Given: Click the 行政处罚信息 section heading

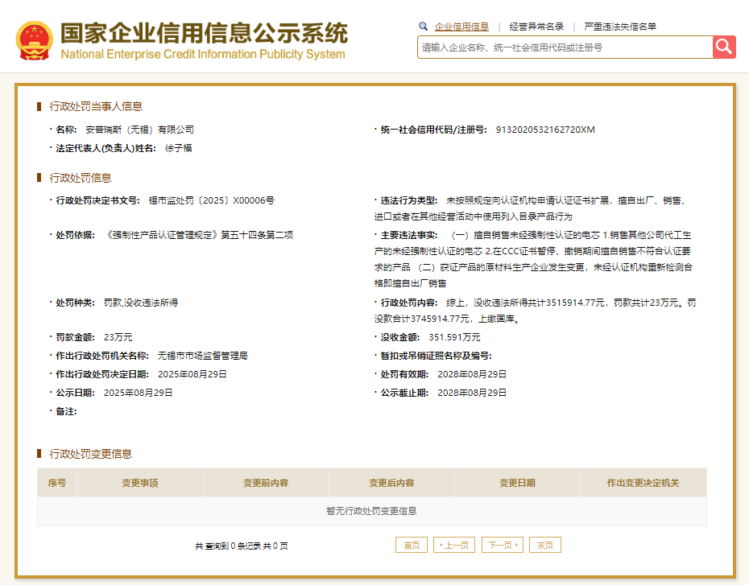Looking at the screenshot, I should [81, 178].
